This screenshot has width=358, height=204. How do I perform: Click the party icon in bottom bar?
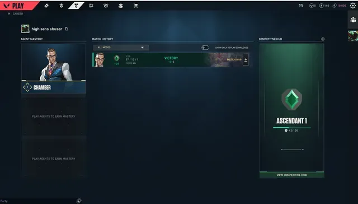[x=79, y=201]
